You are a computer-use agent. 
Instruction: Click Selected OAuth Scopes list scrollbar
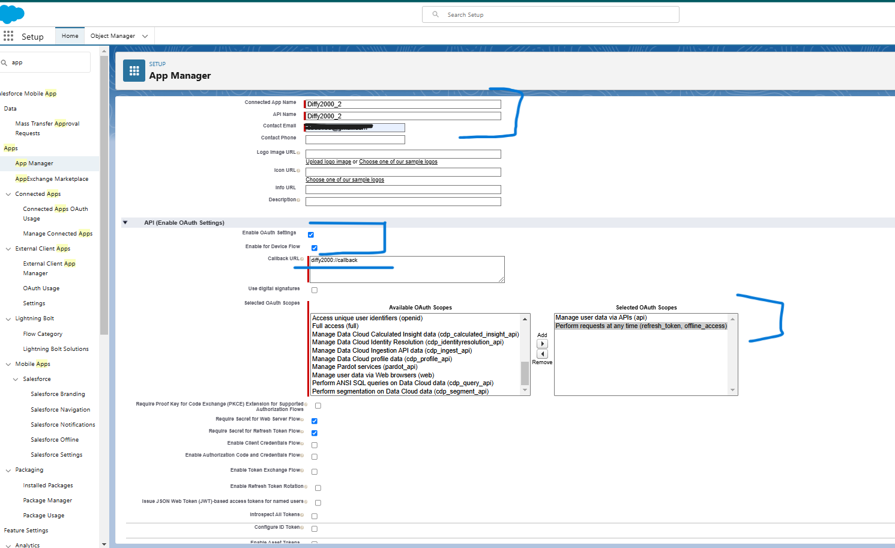click(x=732, y=355)
